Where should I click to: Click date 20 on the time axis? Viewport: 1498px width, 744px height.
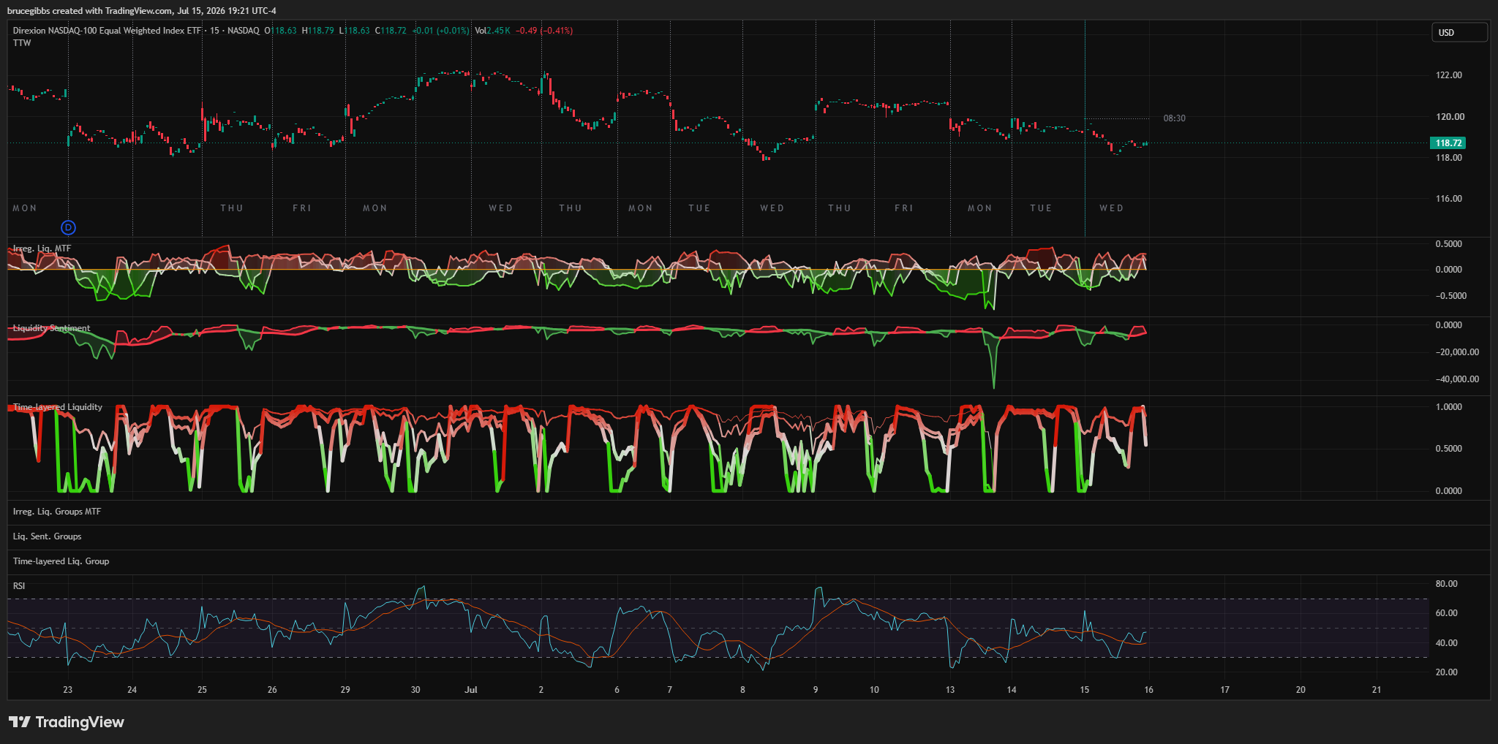point(1301,690)
